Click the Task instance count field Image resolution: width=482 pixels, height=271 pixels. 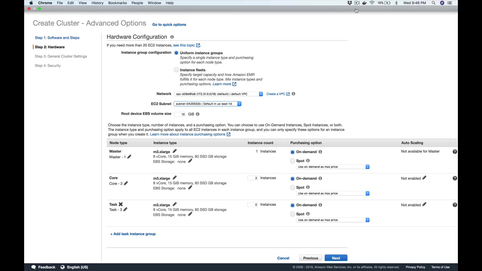(x=253, y=205)
